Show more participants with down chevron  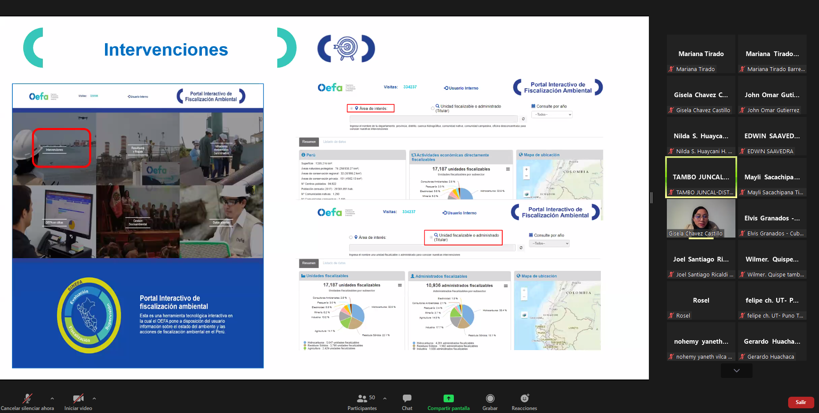coord(737,371)
